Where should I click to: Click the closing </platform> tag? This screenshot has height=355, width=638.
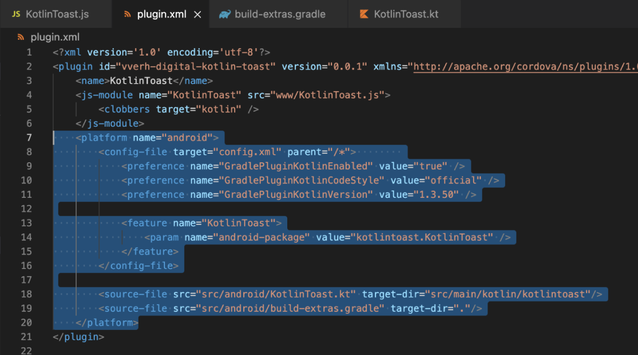pyautogui.click(x=107, y=323)
